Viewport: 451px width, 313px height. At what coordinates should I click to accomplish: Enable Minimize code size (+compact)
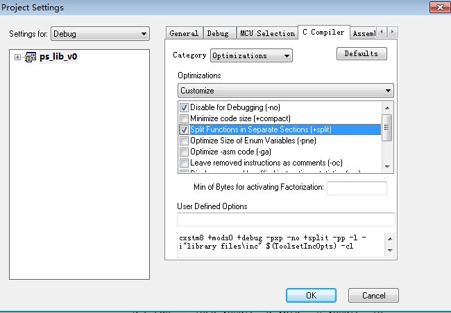tap(185, 118)
